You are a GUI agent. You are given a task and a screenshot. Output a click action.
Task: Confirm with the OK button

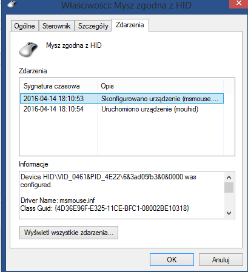(172, 259)
